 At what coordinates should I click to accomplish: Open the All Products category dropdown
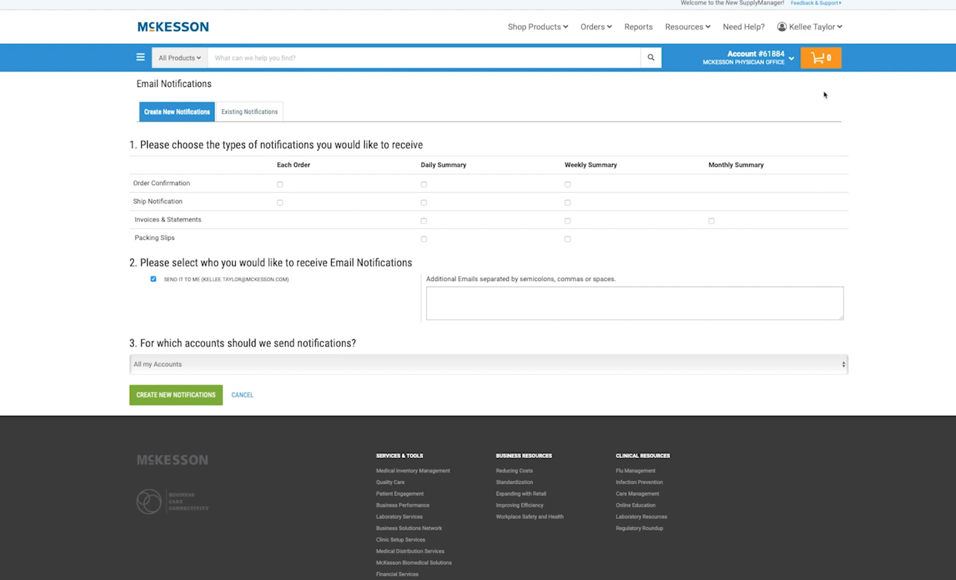(180, 58)
